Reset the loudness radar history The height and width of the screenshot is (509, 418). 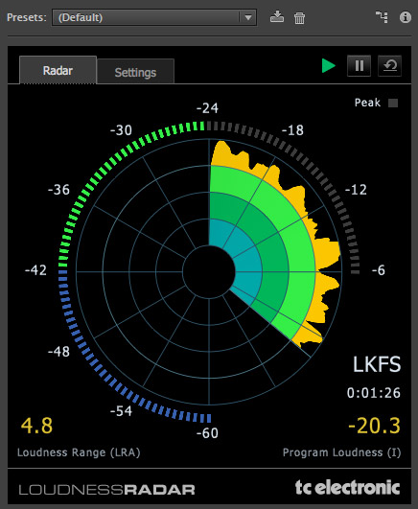point(389,66)
